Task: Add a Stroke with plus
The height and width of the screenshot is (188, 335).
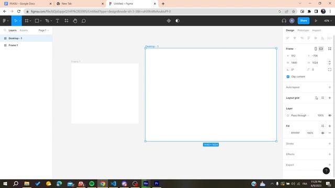Action: click(x=330, y=144)
